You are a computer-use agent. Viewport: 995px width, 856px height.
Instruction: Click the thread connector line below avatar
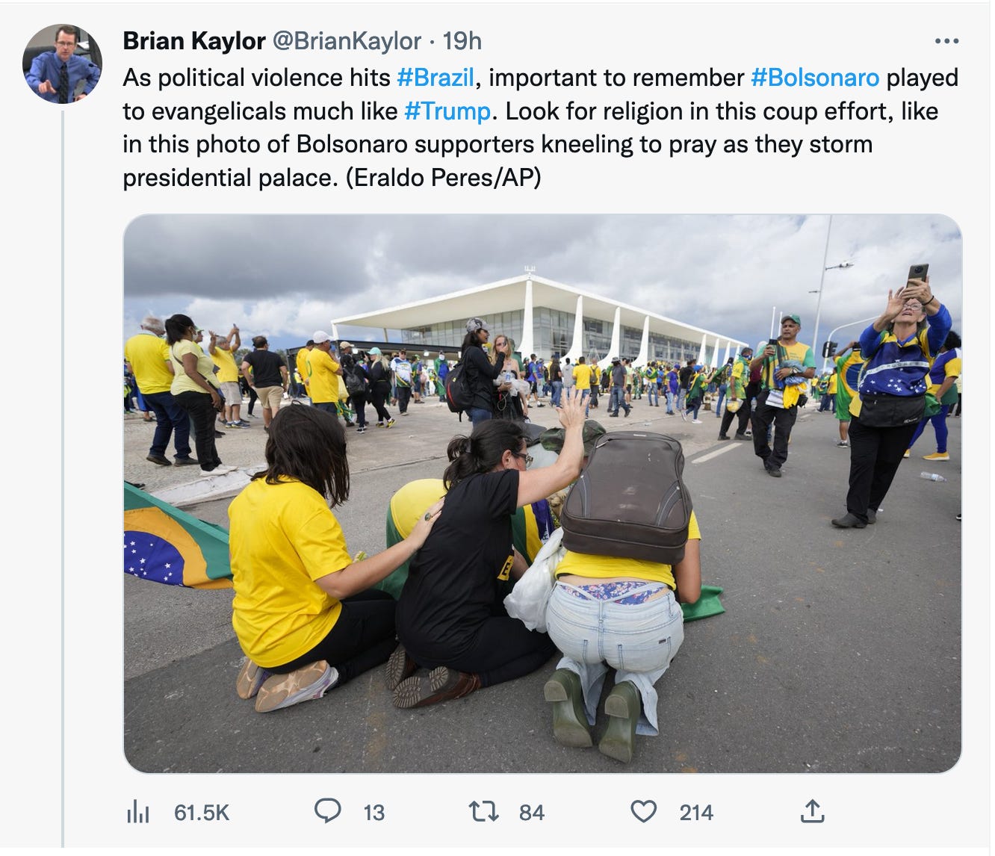click(63, 478)
